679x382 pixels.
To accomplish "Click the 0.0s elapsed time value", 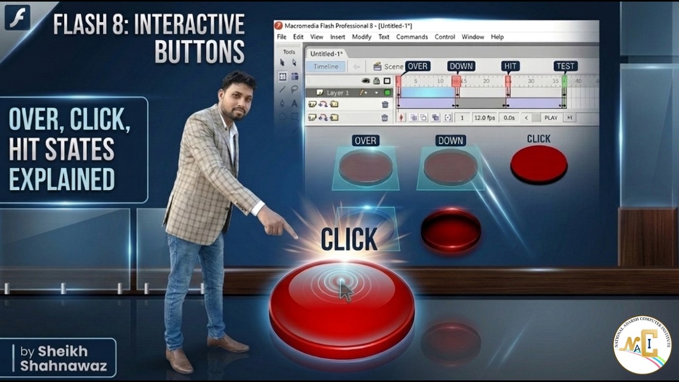I will (509, 118).
